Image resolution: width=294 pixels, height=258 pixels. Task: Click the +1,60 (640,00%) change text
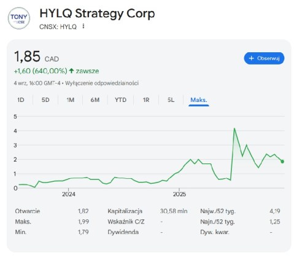pos(41,71)
